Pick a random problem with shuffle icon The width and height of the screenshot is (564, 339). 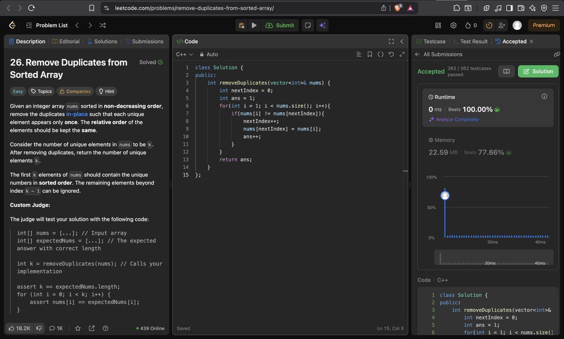point(102,25)
